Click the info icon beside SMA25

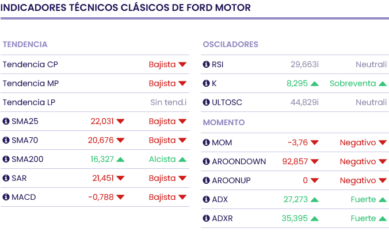pos(6,121)
